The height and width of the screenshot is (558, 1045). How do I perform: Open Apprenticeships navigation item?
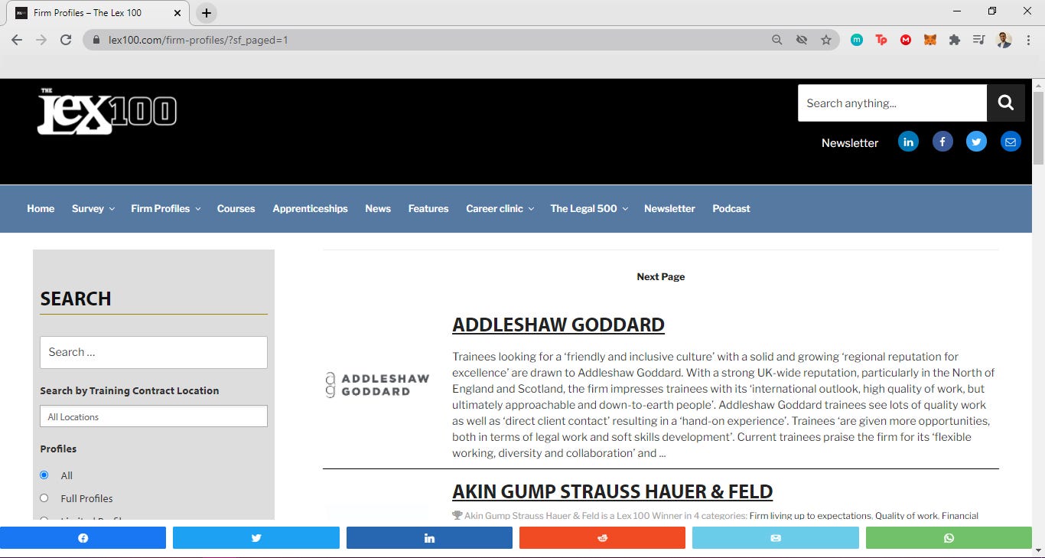(x=310, y=208)
